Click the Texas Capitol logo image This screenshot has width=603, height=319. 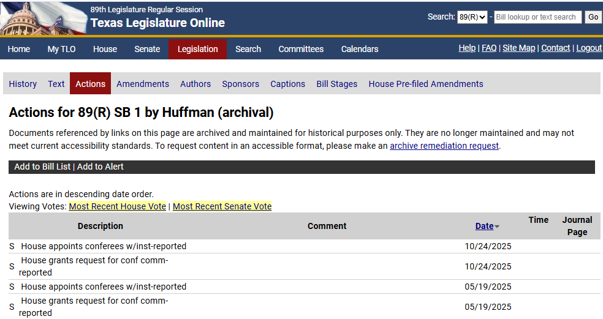tap(43, 18)
